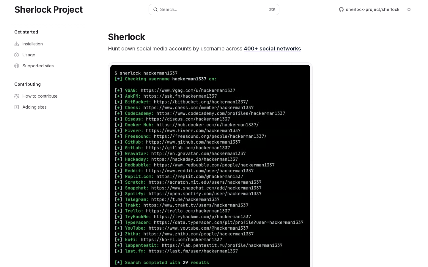Click the Redbubble result line
The height and width of the screenshot is (267, 428).
click(x=194, y=165)
